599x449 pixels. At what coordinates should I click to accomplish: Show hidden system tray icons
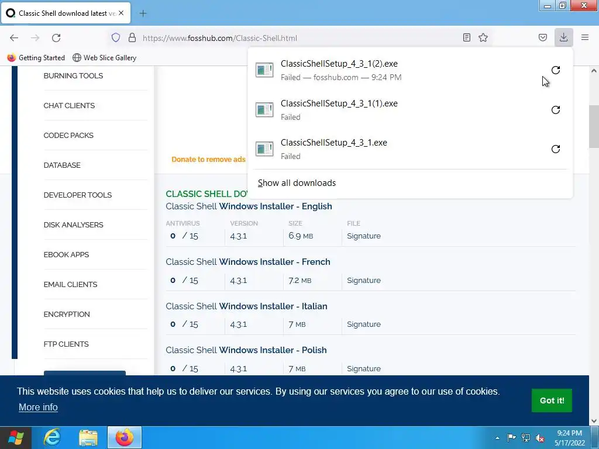(x=497, y=438)
